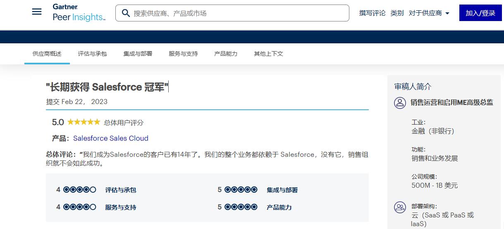Click the Gartner Peer Insights logo
Viewport: 504px width, 229px height.
coord(79,13)
